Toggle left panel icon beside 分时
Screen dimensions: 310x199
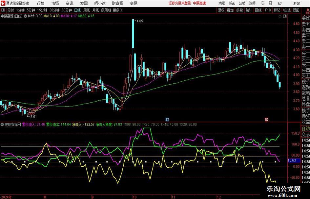[3, 10]
